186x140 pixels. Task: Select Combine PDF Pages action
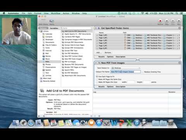[72, 37]
